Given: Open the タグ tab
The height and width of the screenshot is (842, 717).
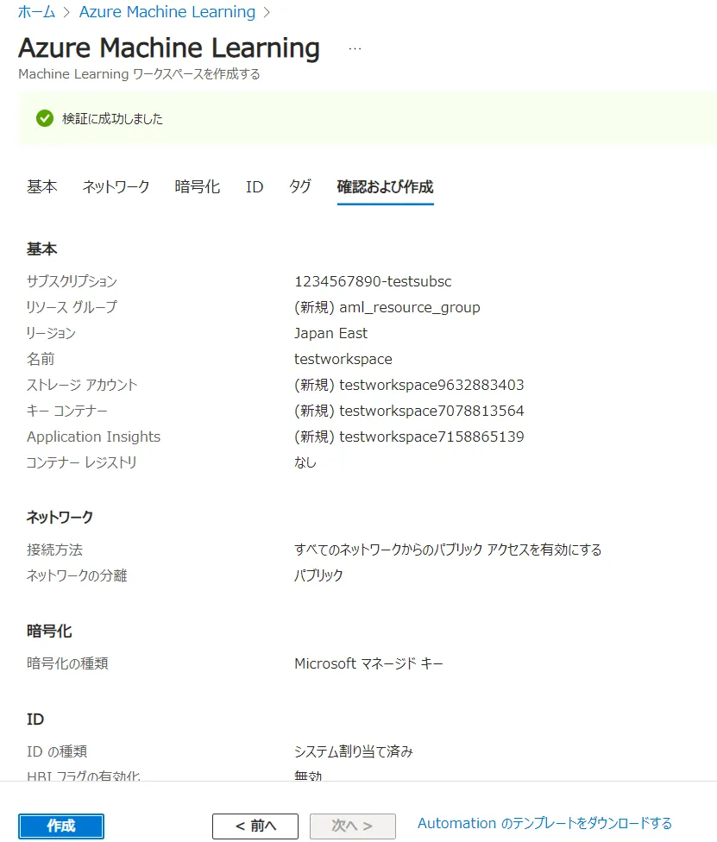Looking at the screenshot, I should (299, 186).
